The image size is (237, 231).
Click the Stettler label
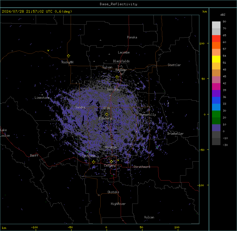coord(174,65)
